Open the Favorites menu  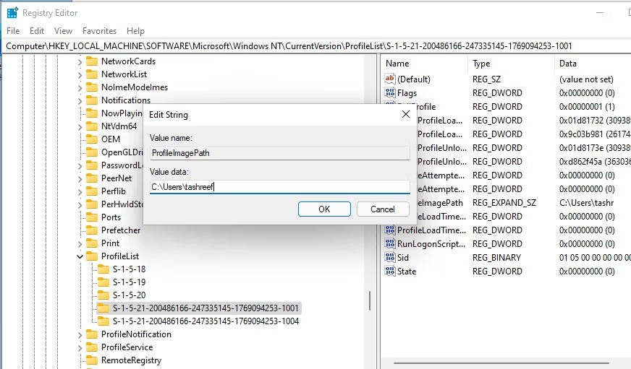(99, 31)
